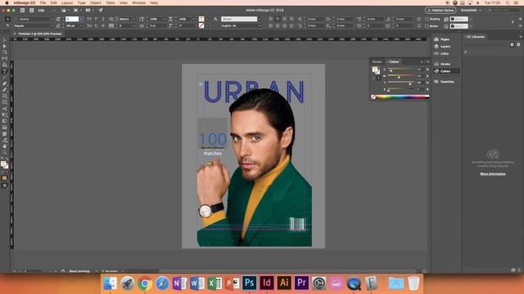524x294 pixels.
Task: Open the Edit menu
Action: coord(53,2)
